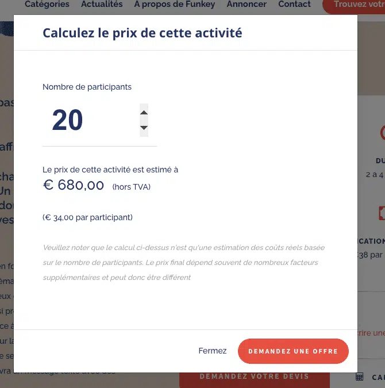
Task: Click 'Demandez votre devis' behind the dialog
Action: click(254, 377)
